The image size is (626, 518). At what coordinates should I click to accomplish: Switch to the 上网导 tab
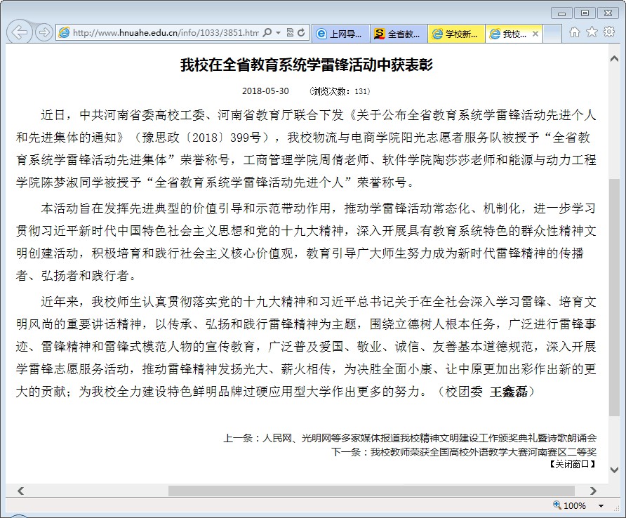pyautogui.click(x=340, y=34)
